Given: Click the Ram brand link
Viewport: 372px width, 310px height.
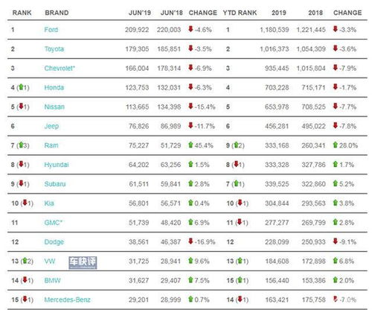Looking at the screenshot, I should [x=51, y=145].
